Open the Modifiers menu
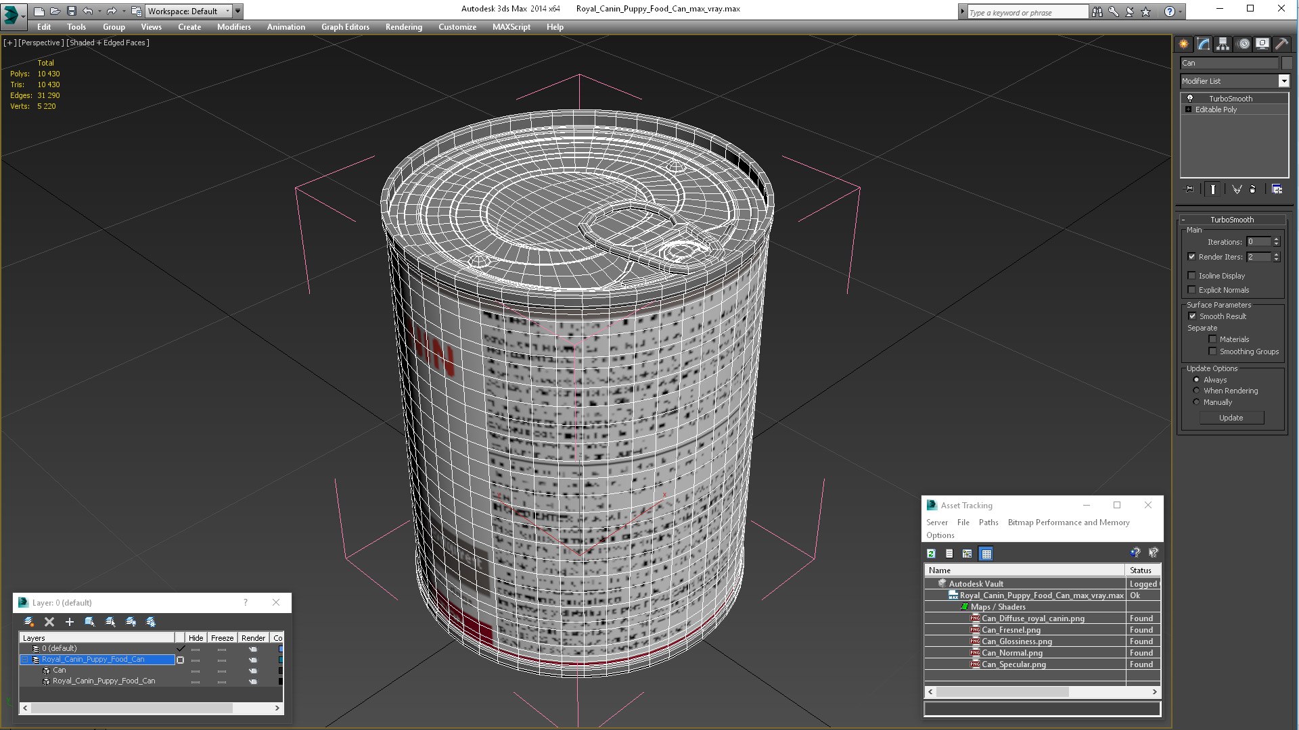Viewport: 1299px width, 730px height. pyautogui.click(x=233, y=27)
